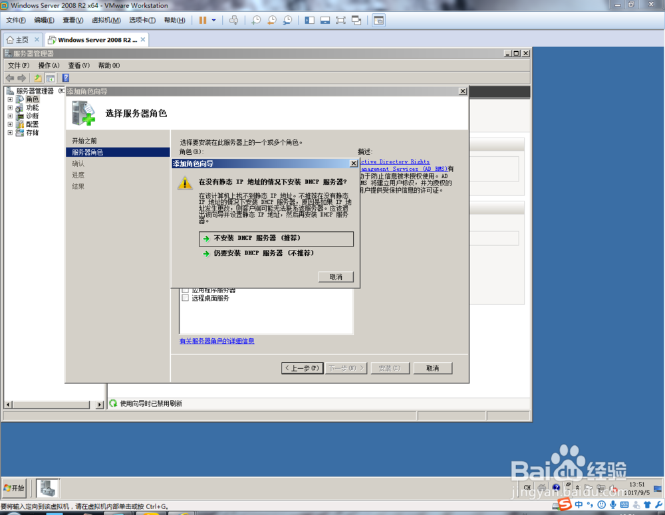Open the Active Directory Rights Management Services link

403,165
